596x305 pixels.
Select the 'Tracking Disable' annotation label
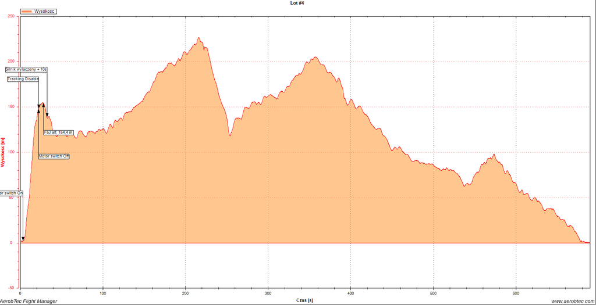pyautogui.click(x=23, y=79)
